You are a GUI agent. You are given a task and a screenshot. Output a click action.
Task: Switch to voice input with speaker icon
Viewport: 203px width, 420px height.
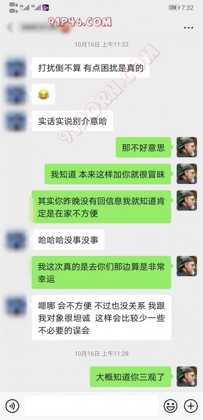(x=12, y=406)
